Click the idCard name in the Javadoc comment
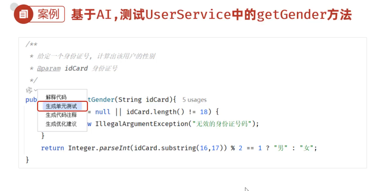Viewport: 389px width, 191px height. coord(76,68)
